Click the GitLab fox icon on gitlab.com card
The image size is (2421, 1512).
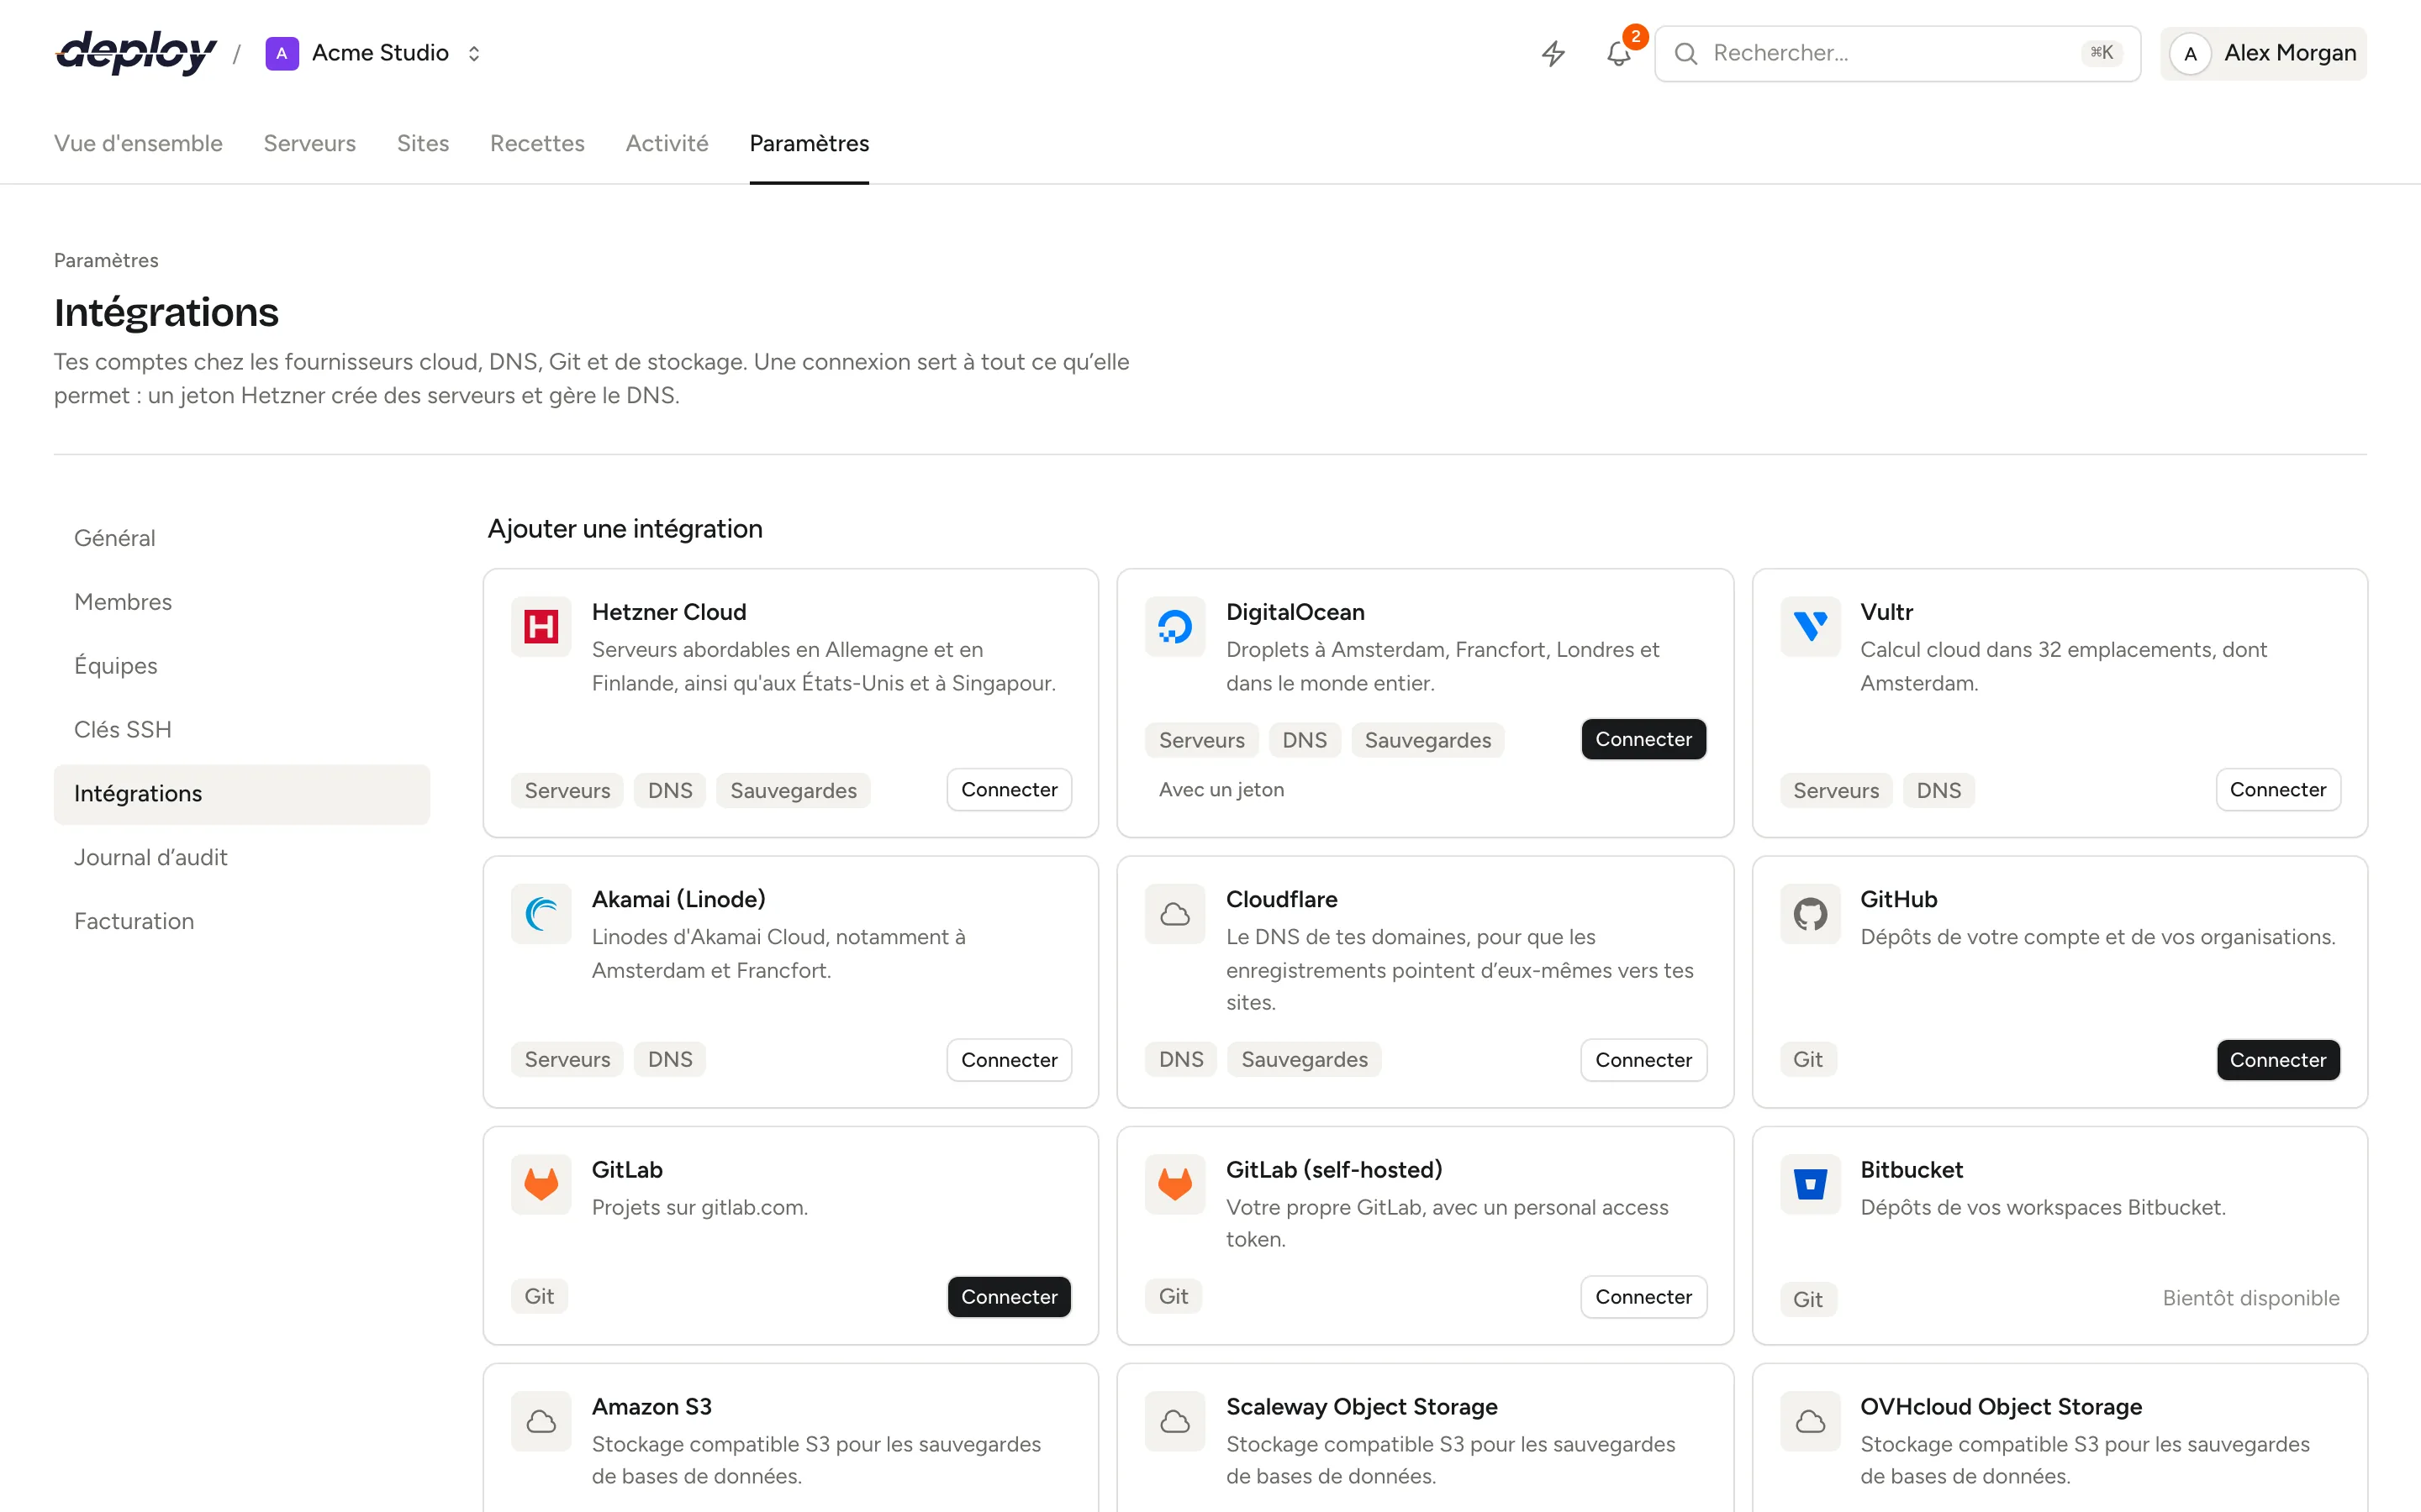pos(541,1184)
